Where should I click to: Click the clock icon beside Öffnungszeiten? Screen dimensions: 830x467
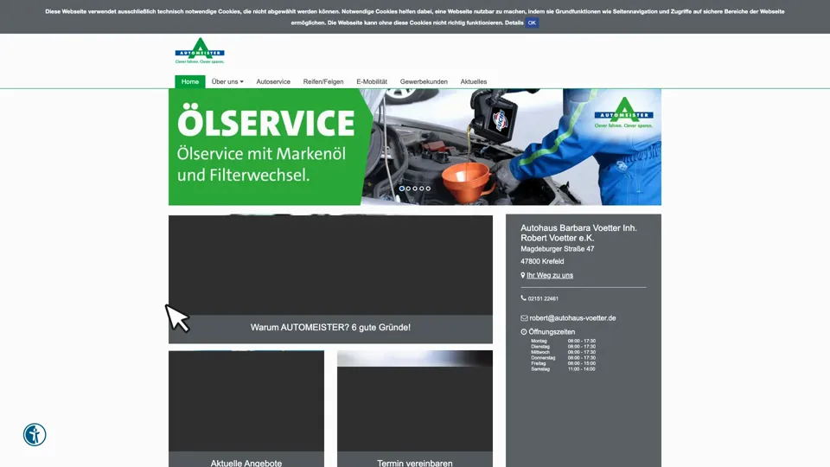click(524, 332)
